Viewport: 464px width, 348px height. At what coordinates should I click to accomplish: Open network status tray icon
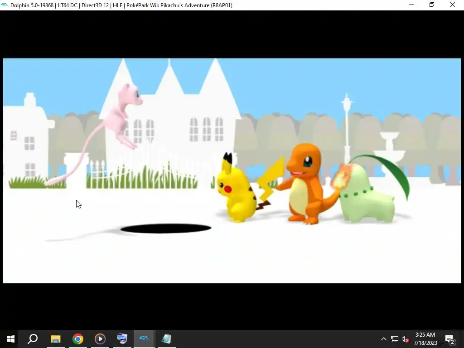point(395,339)
